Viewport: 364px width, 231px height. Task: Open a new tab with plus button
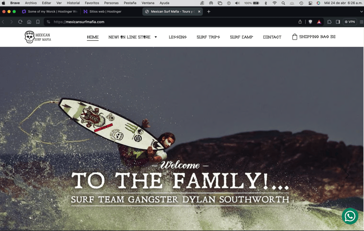209,11
